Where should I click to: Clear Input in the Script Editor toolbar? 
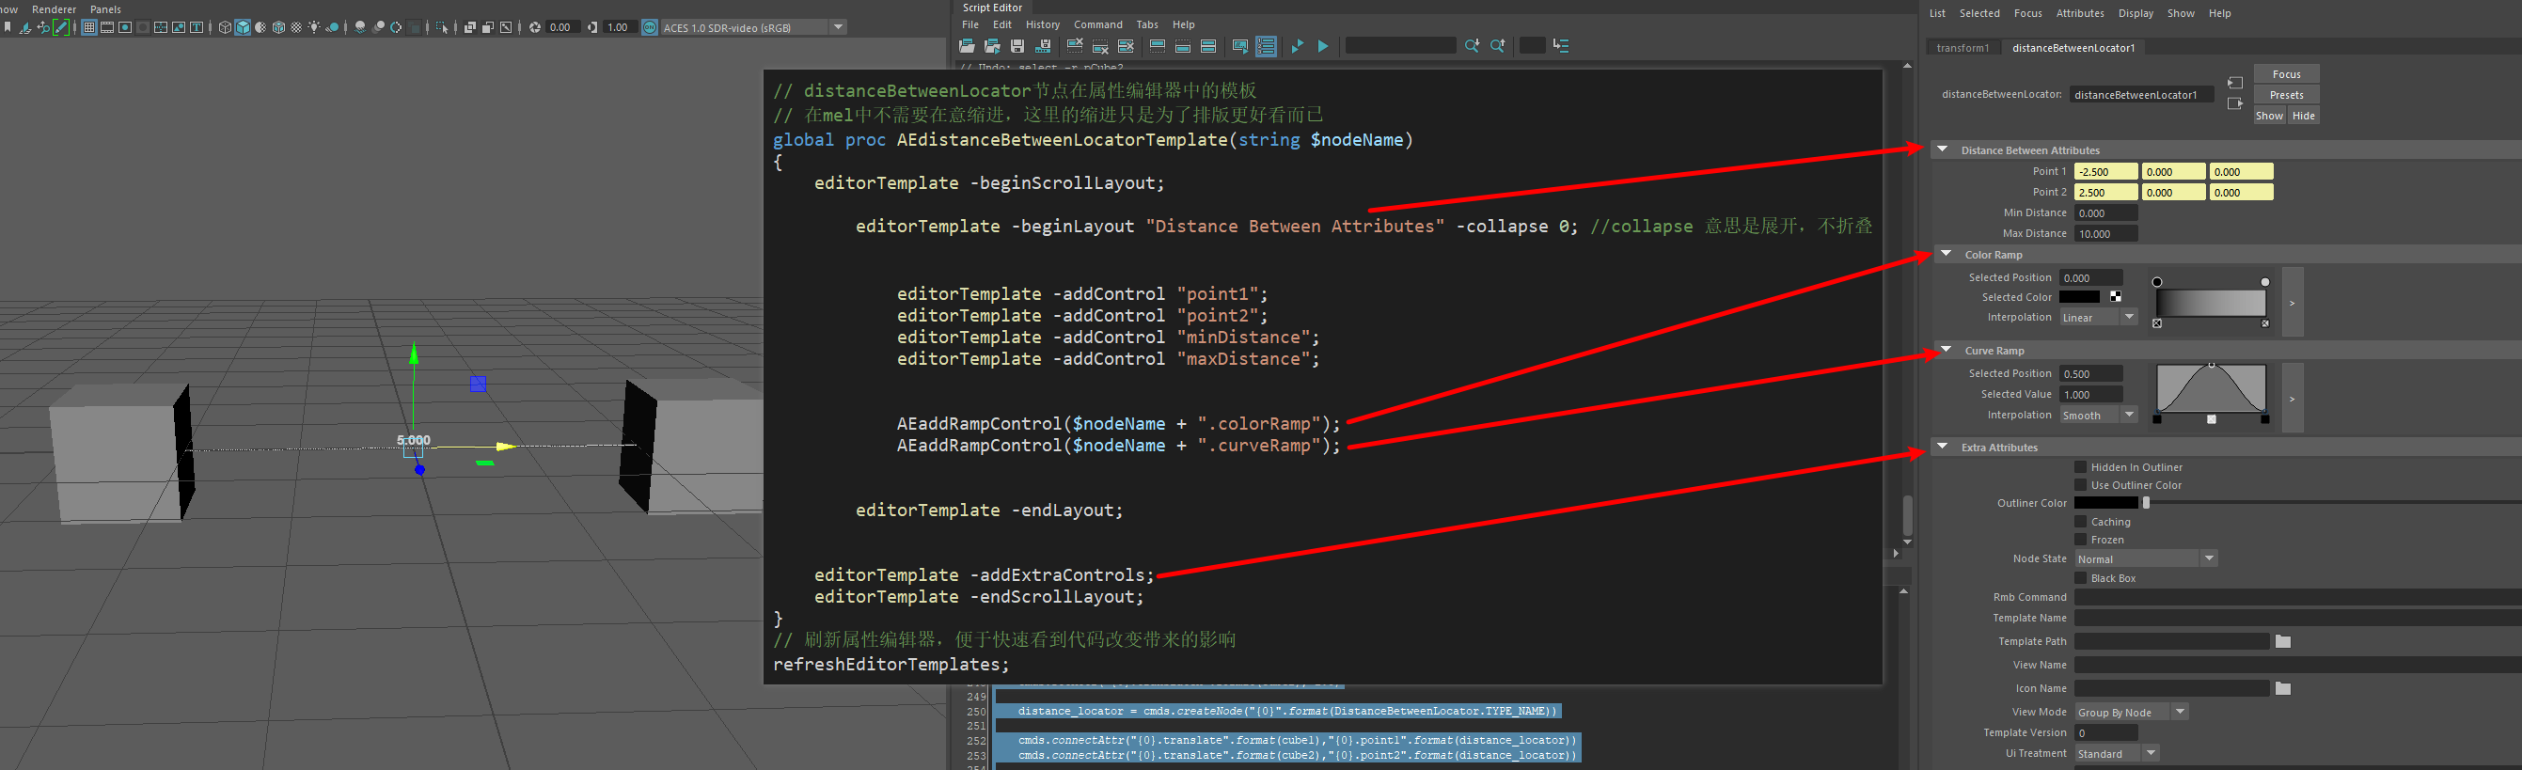tap(1100, 46)
